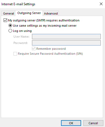The image size is (105, 127).
Task: Click the Cancel button
Action: point(93,123)
